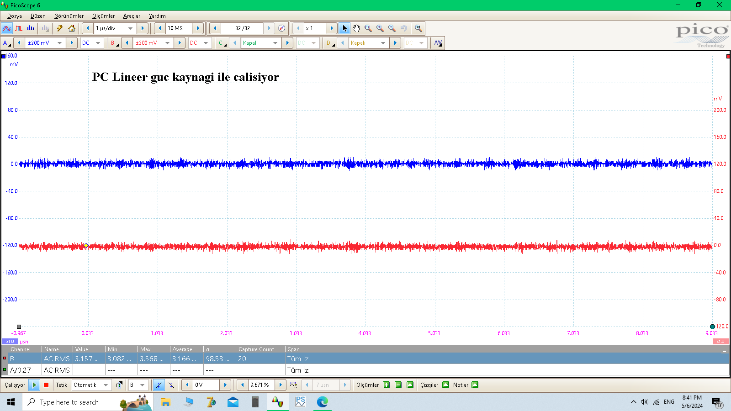Expand Channel D Kapalı range dropdown
731x411 pixels.
(x=383, y=43)
